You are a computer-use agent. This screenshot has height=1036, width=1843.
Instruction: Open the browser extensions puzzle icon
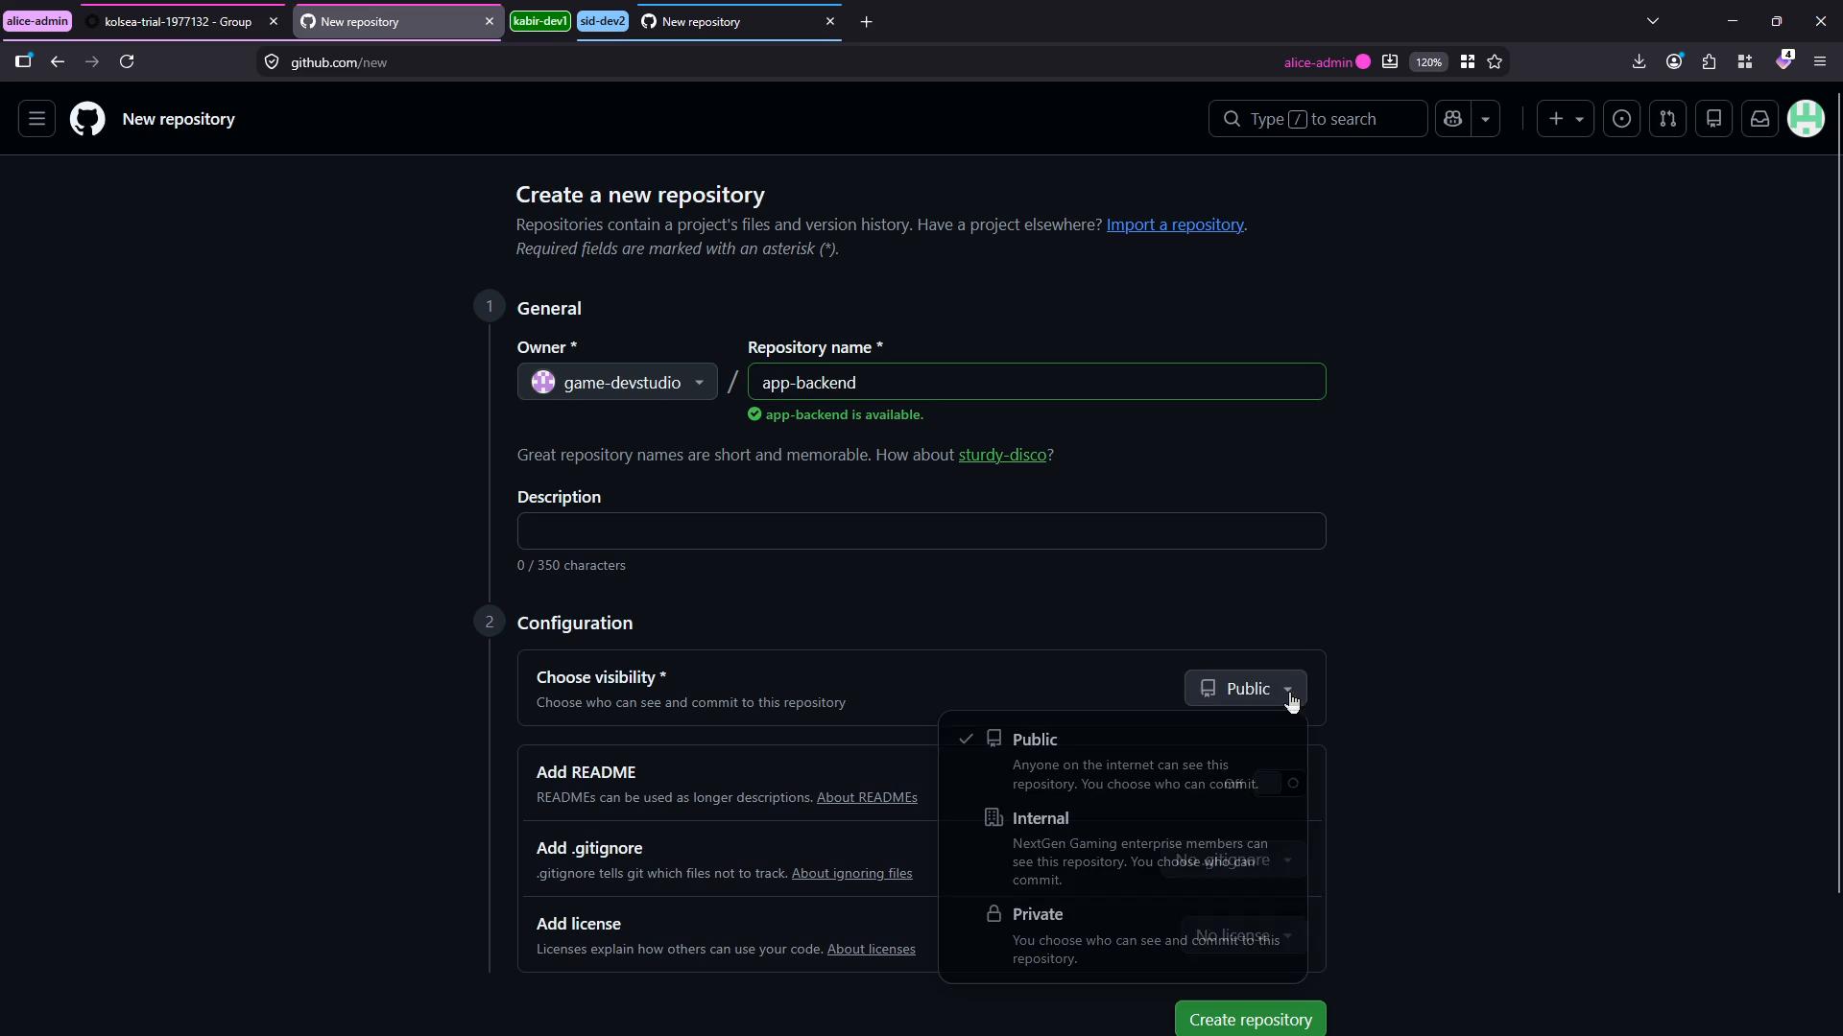point(1709,61)
